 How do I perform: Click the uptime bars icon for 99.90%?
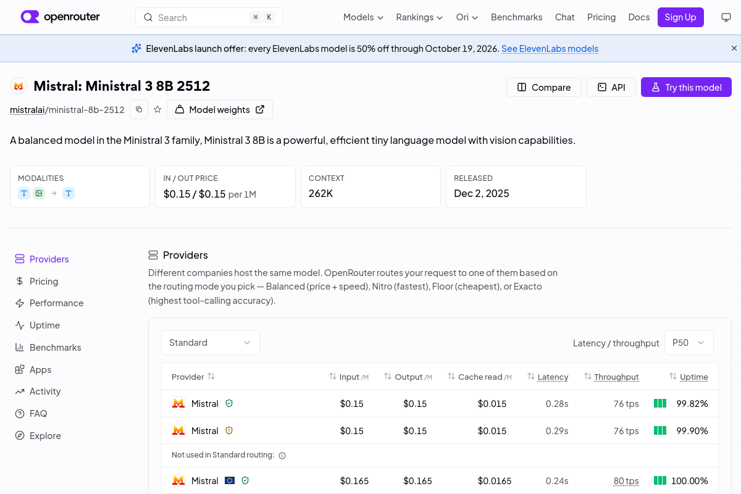click(x=660, y=430)
